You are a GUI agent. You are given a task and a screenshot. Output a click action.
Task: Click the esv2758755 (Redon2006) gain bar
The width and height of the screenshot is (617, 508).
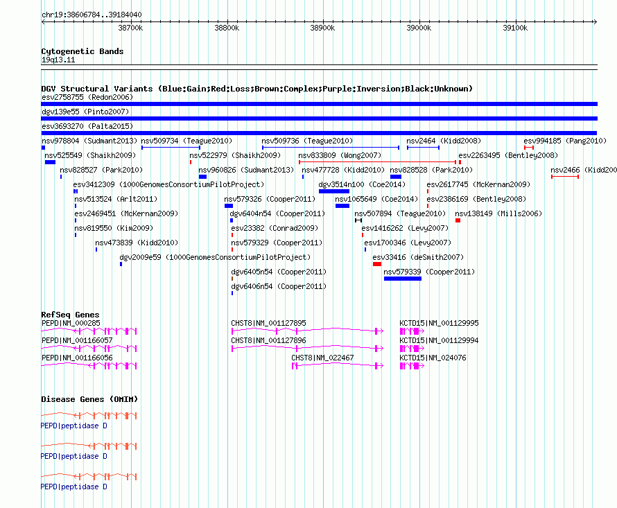[x=319, y=104]
